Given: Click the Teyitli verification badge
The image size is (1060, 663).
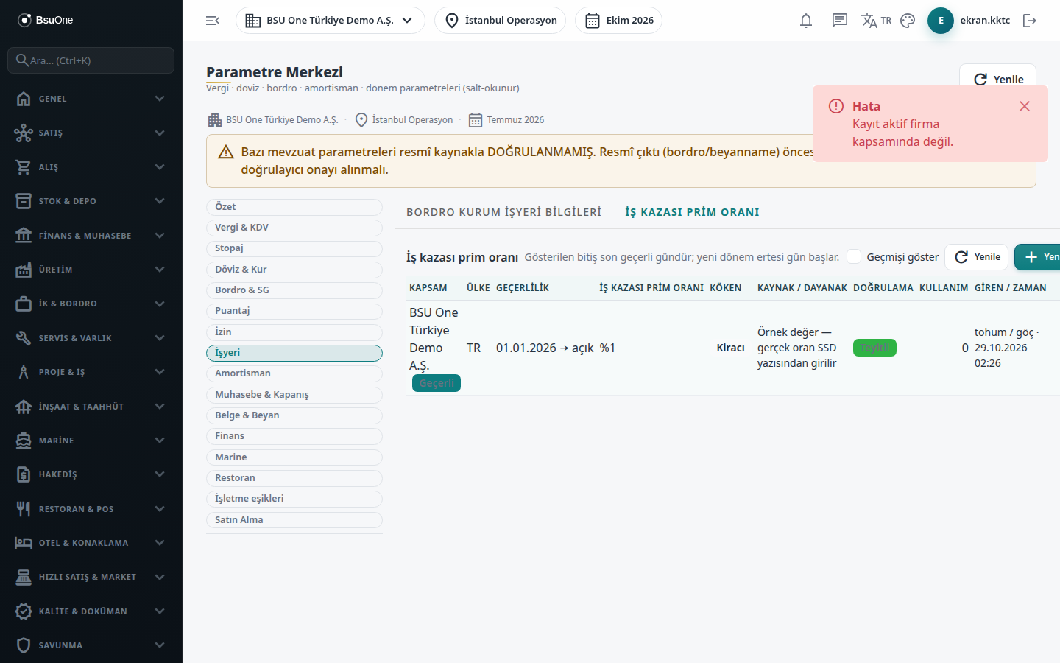Looking at the screenshot, I should (875, 348).
